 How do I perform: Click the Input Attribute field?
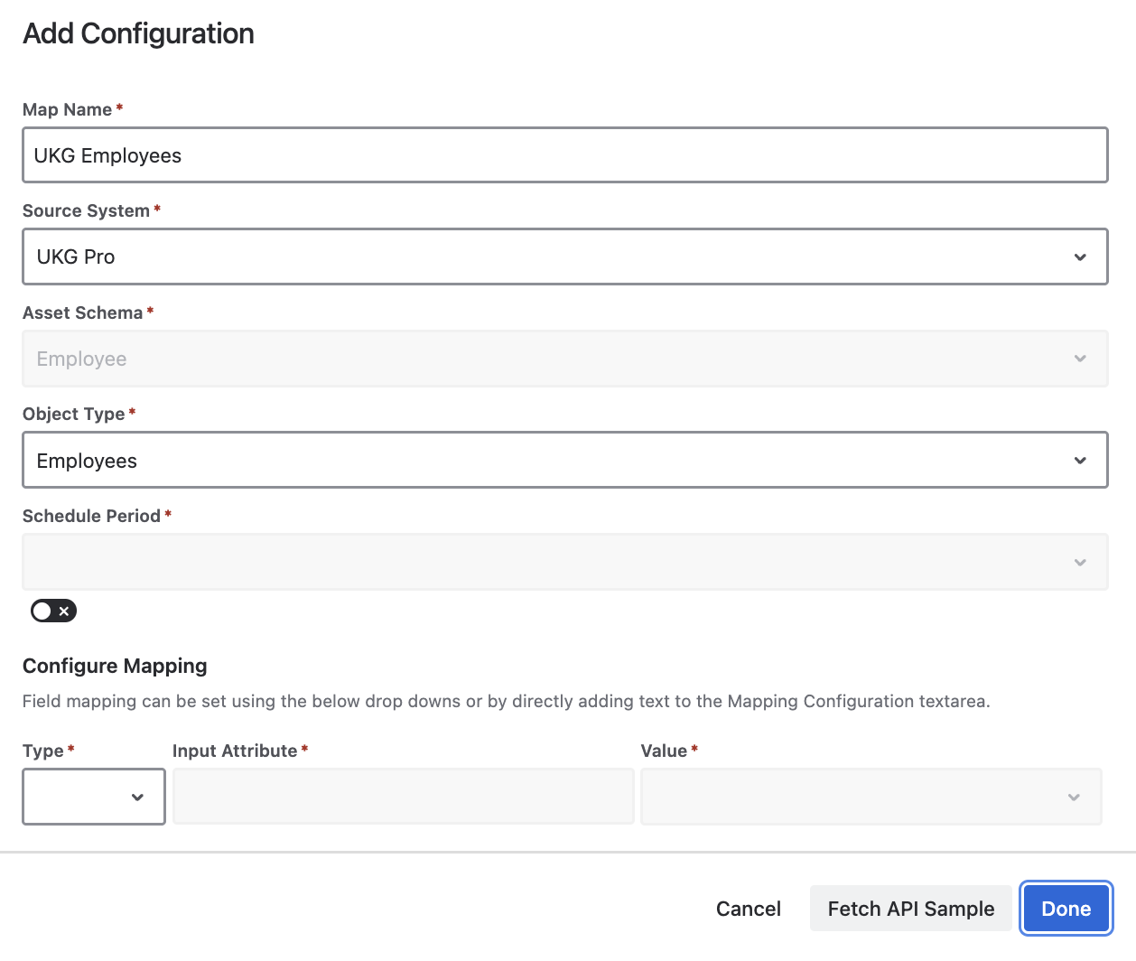403,797
